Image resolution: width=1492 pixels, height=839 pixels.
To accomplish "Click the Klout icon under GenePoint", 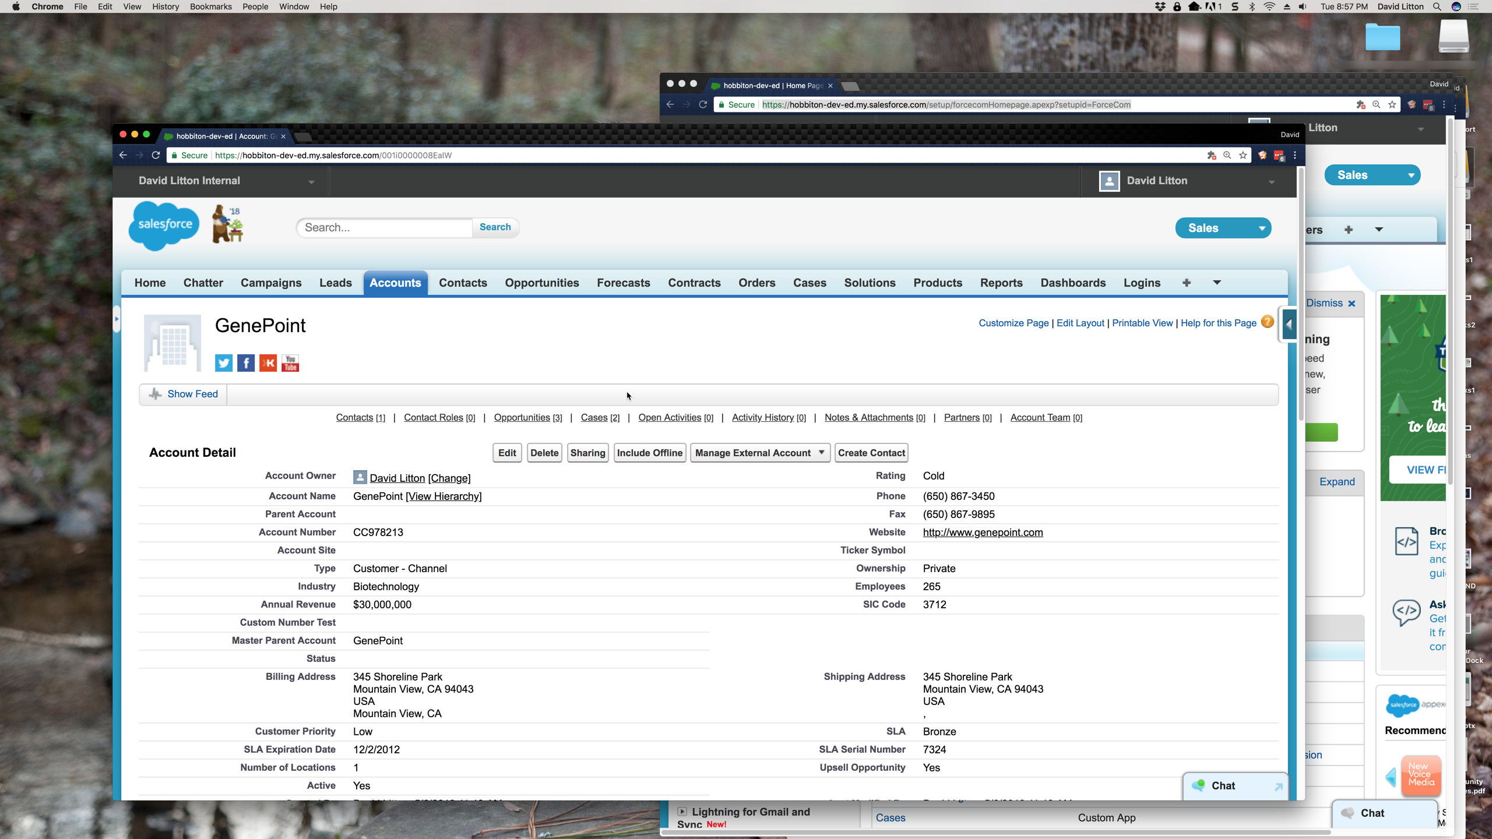I will (x=268, y=363).
